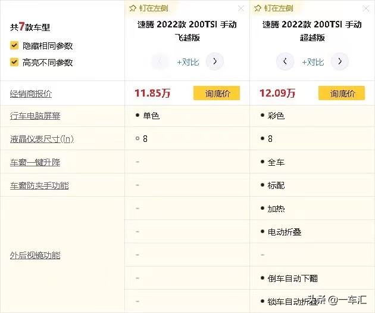Open 外后视镜功能 parameter link
The image size is (375, 313).
(35, 255)
